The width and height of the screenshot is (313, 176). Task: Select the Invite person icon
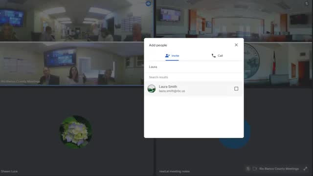(x=167, y=56)
